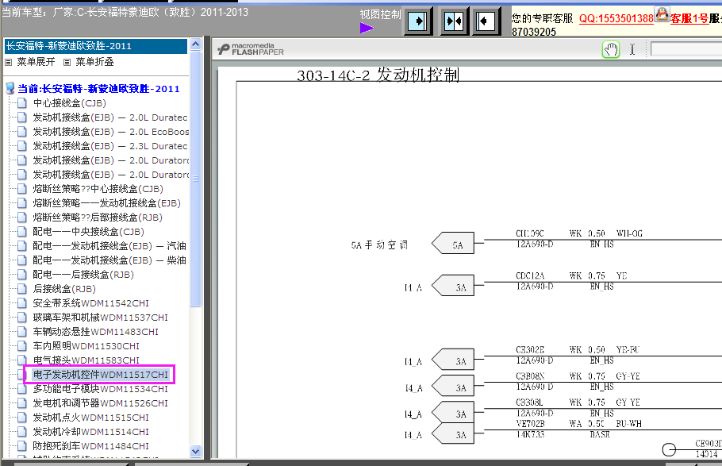Open 车辆动态悬挂WDM11483CHI

[96, 331]
